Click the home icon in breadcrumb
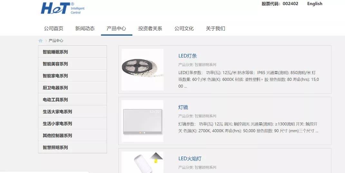 point(41,40)
